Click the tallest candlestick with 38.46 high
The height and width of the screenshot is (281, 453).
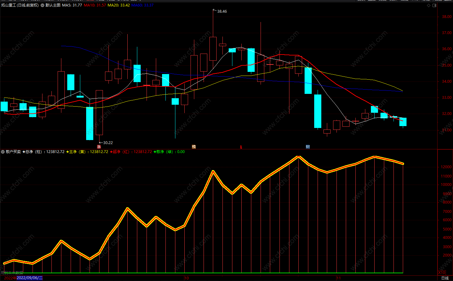pyautogui.click(x=213, y=49)
